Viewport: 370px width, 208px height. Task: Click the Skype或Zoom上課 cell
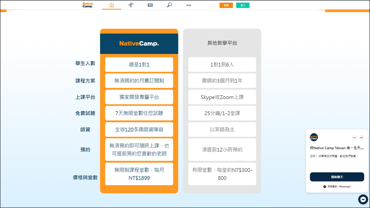coord(222,97)
